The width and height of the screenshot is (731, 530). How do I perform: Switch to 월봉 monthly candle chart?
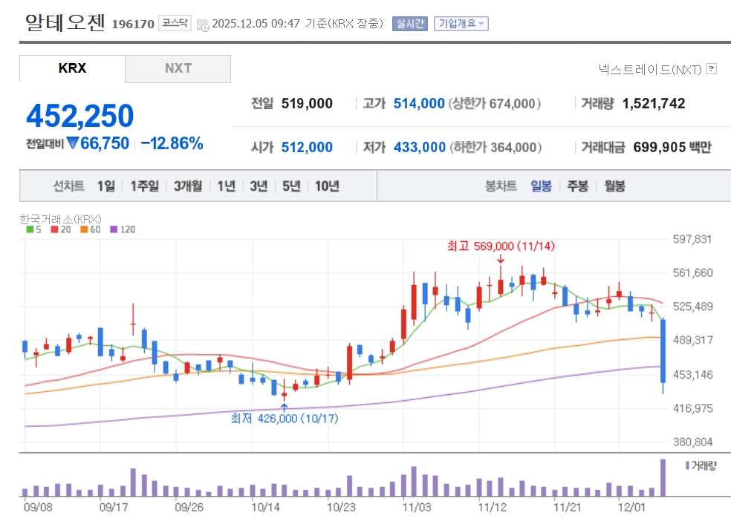[614, 186]
